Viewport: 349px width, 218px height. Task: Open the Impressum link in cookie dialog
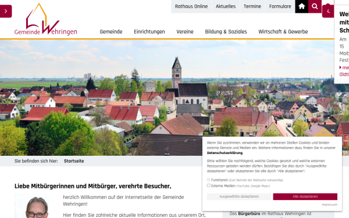point(329,205)
